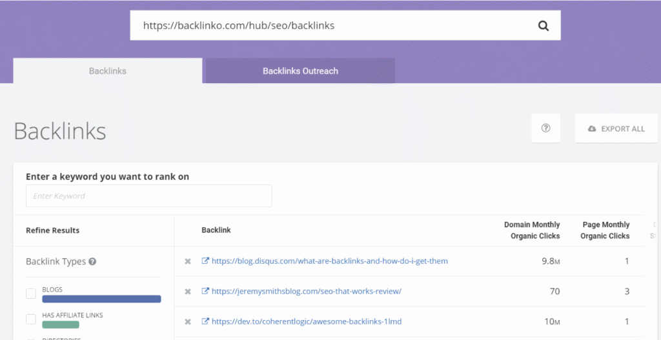Switch to the Backlinks Outreach tab
The height and width of the screenshot is (340, 661).
300,71
